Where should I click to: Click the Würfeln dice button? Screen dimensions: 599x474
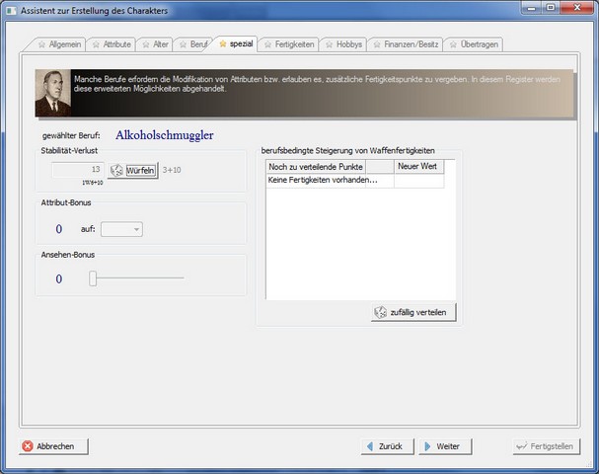coord(133,170)
